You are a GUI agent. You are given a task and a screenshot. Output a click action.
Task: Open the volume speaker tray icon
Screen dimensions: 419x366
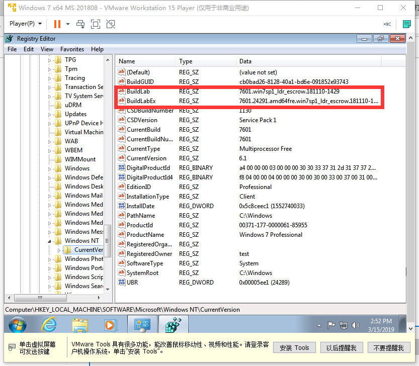[356, 325]
